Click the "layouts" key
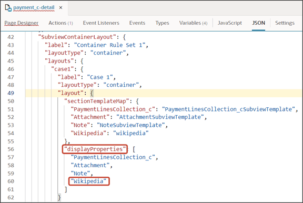303x203 pixels. pyautogui.click(x=59, y=61)
